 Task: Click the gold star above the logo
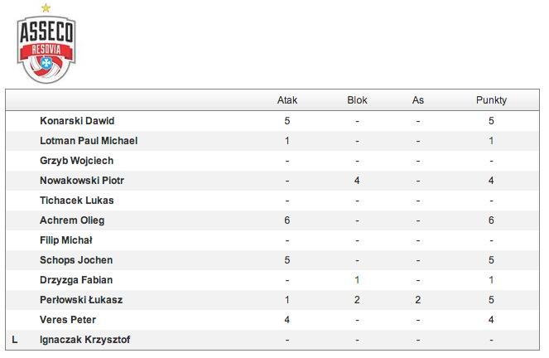(46, 7)
